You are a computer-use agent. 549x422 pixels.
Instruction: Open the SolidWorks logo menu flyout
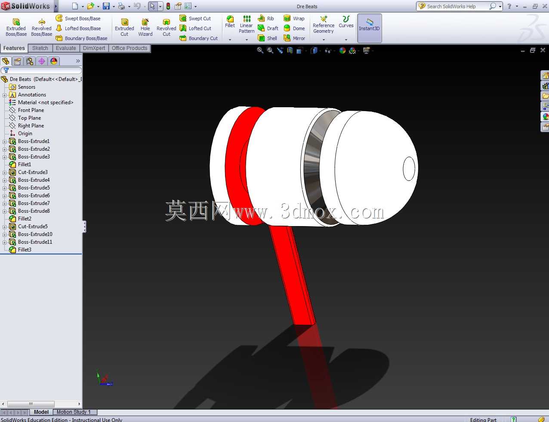56,6
